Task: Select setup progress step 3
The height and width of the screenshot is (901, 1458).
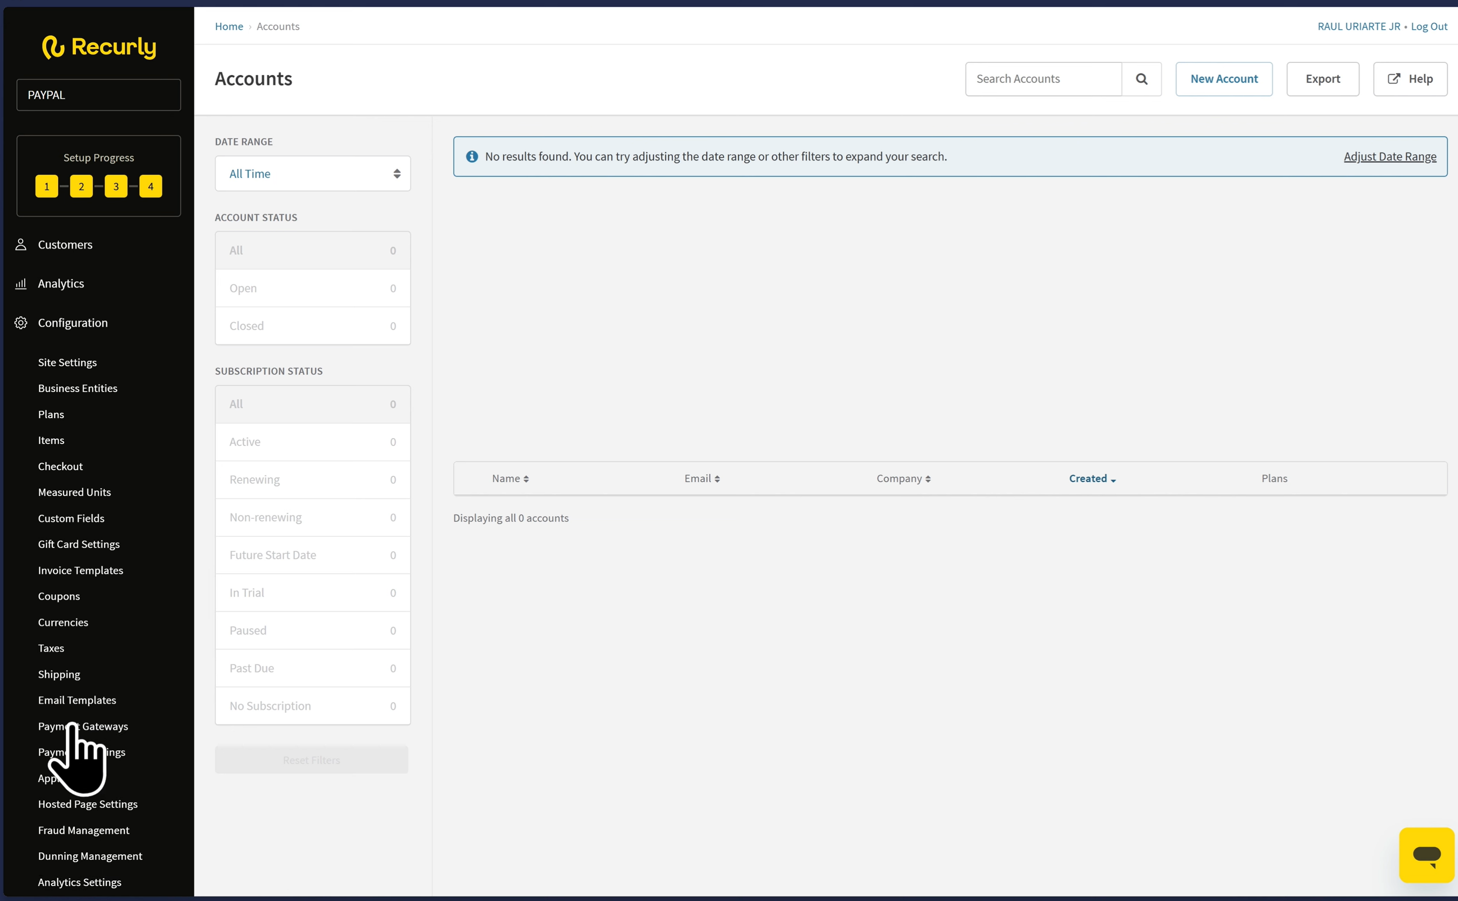Action: [x=116, y=186]
